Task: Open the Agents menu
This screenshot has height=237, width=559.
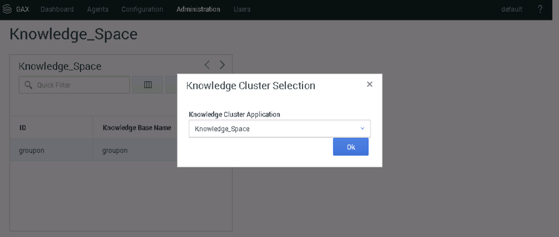Action: pyautogui.click(x=98, y=9)
